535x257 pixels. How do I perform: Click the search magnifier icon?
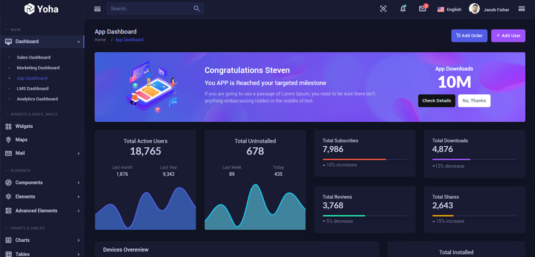pyautogui.click(x=197, y=9)
